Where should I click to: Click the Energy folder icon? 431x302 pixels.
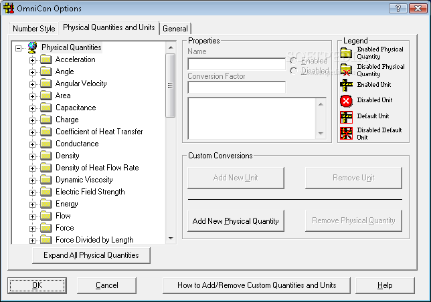(46, 204)
